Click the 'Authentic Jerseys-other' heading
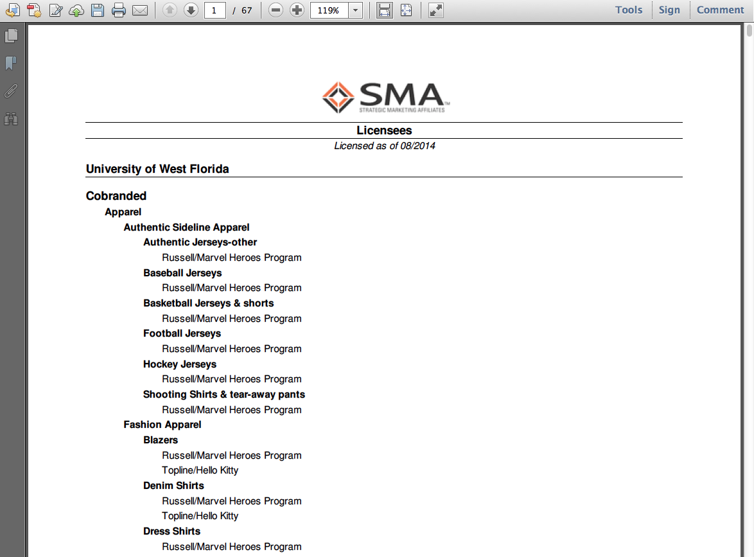This screenshot has height=557, width=754. [x=200, y=242]
